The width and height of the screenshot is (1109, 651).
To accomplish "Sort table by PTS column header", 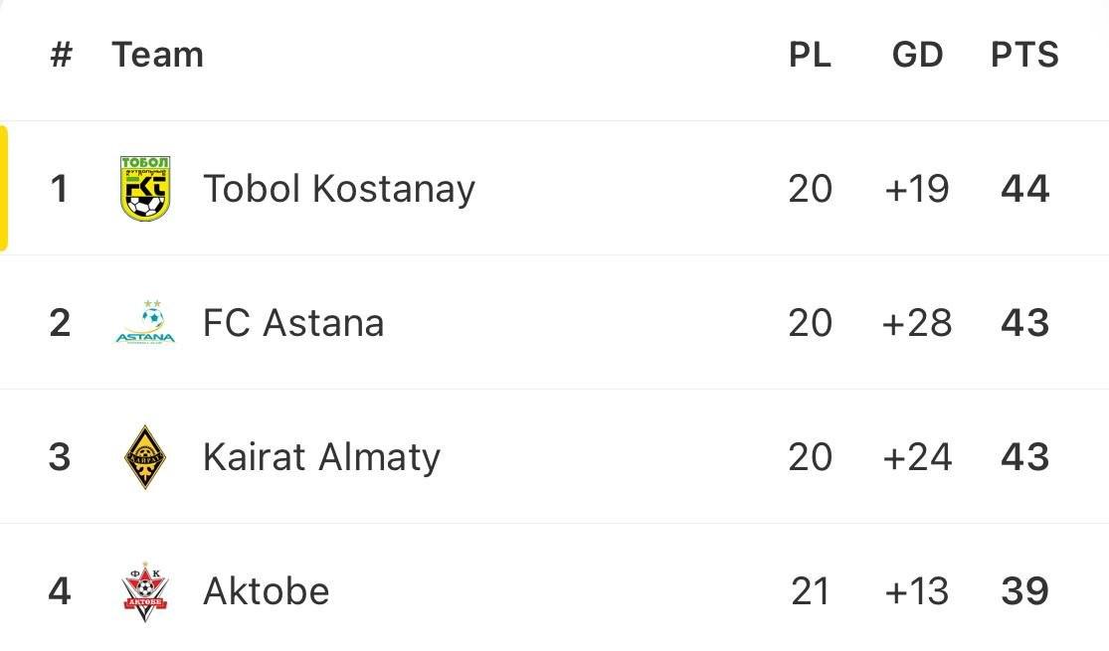I will point(1024,55).
